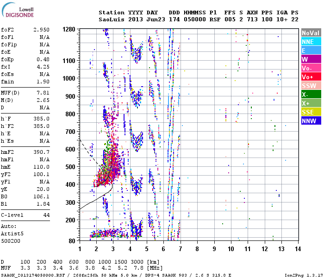Click the M(D) value 2.65
The width and height of the screenshot is (324, 278).
tap(43, 100)
